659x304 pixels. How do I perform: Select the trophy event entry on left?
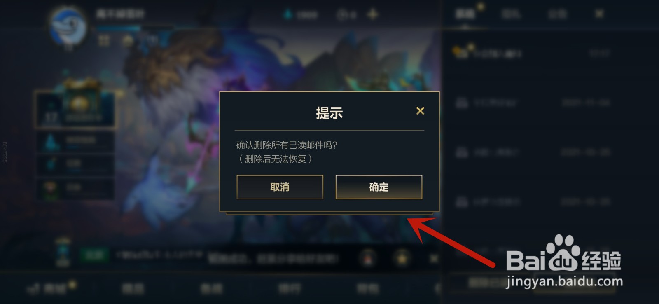75,189
